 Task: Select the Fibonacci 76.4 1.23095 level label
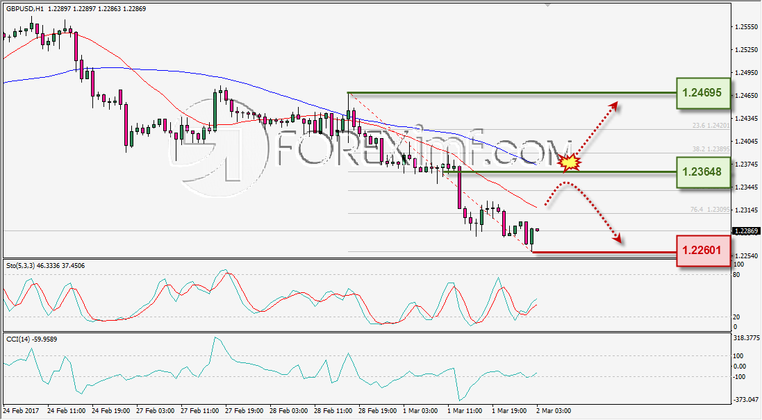710,210
